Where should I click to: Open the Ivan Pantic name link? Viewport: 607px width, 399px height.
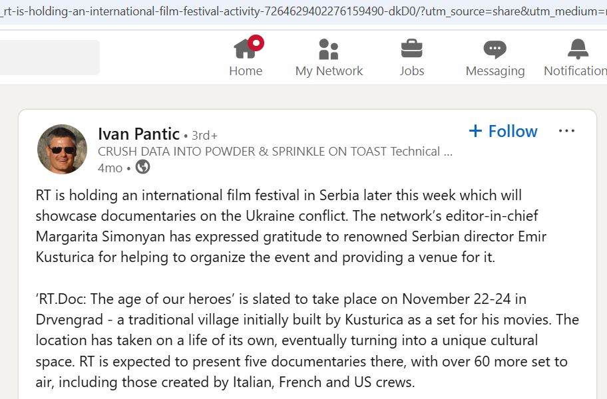[x=138, y=134]
